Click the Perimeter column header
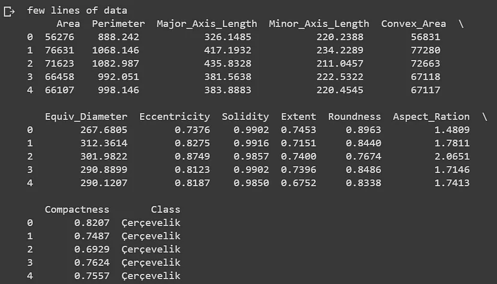Screen dimensions: 497x284 (x=118, y=24)
